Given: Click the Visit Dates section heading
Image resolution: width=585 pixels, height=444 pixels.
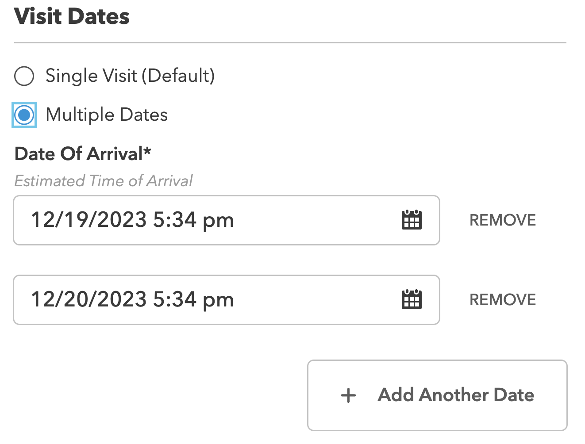Looking at the screenshot, I should click(x=72, y=16).
